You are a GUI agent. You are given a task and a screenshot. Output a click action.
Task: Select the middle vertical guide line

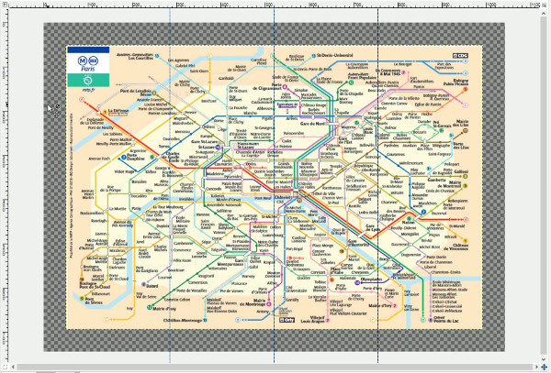[274, 186]
